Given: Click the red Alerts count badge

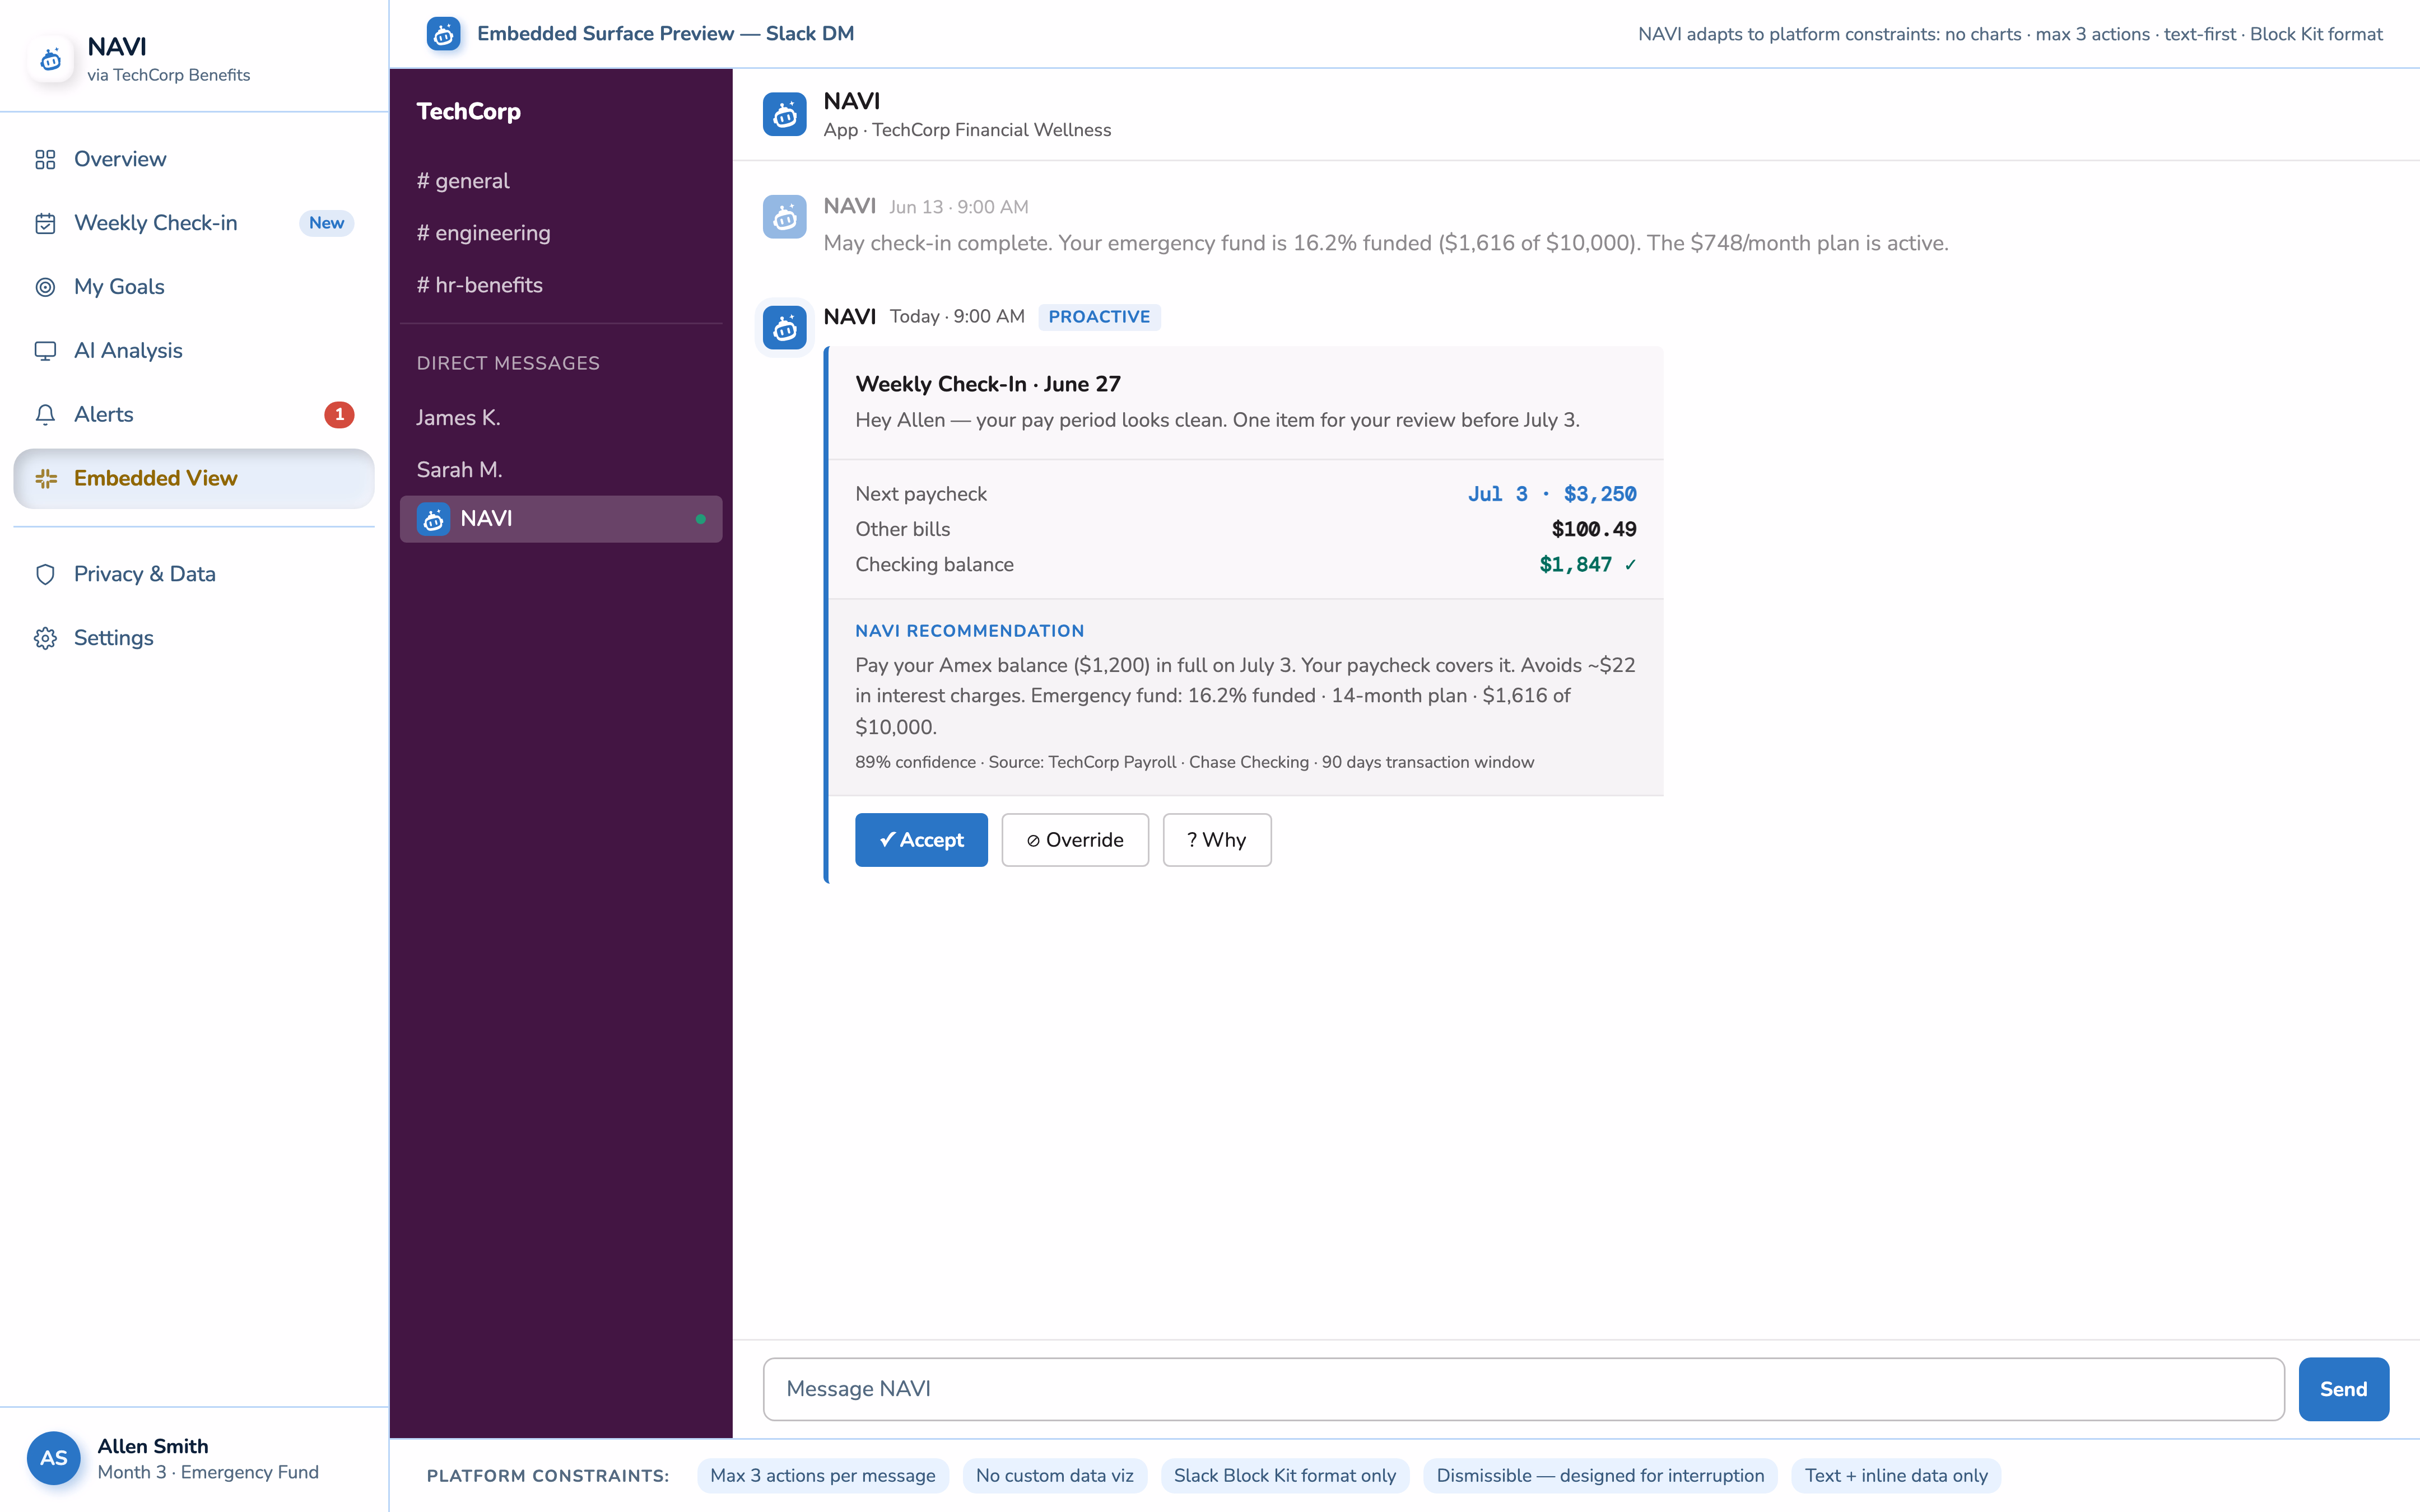Looking at the screenshot, I should click(x=339, y=414).
